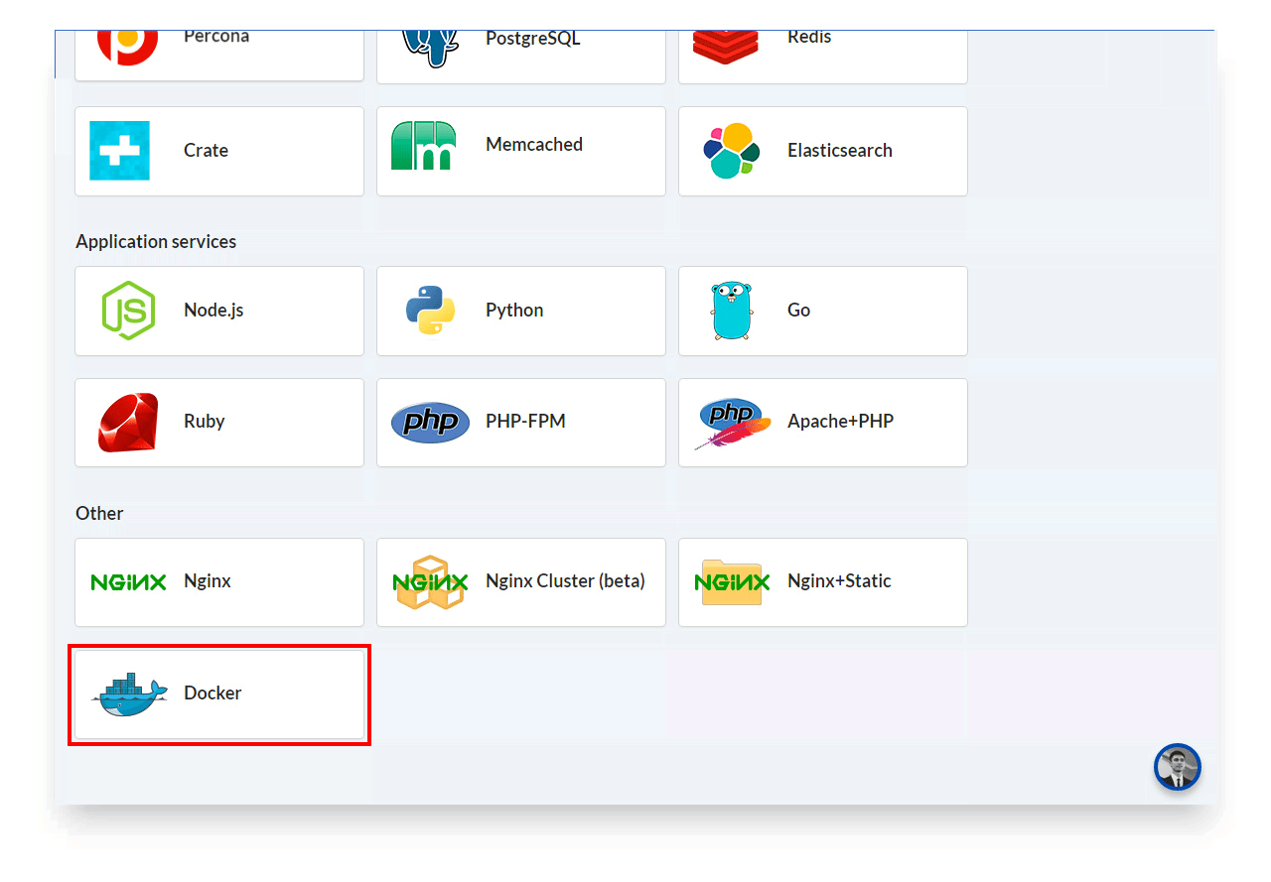
Task: Click the PostgreSQL elephant icon
Action: [430, 48]
